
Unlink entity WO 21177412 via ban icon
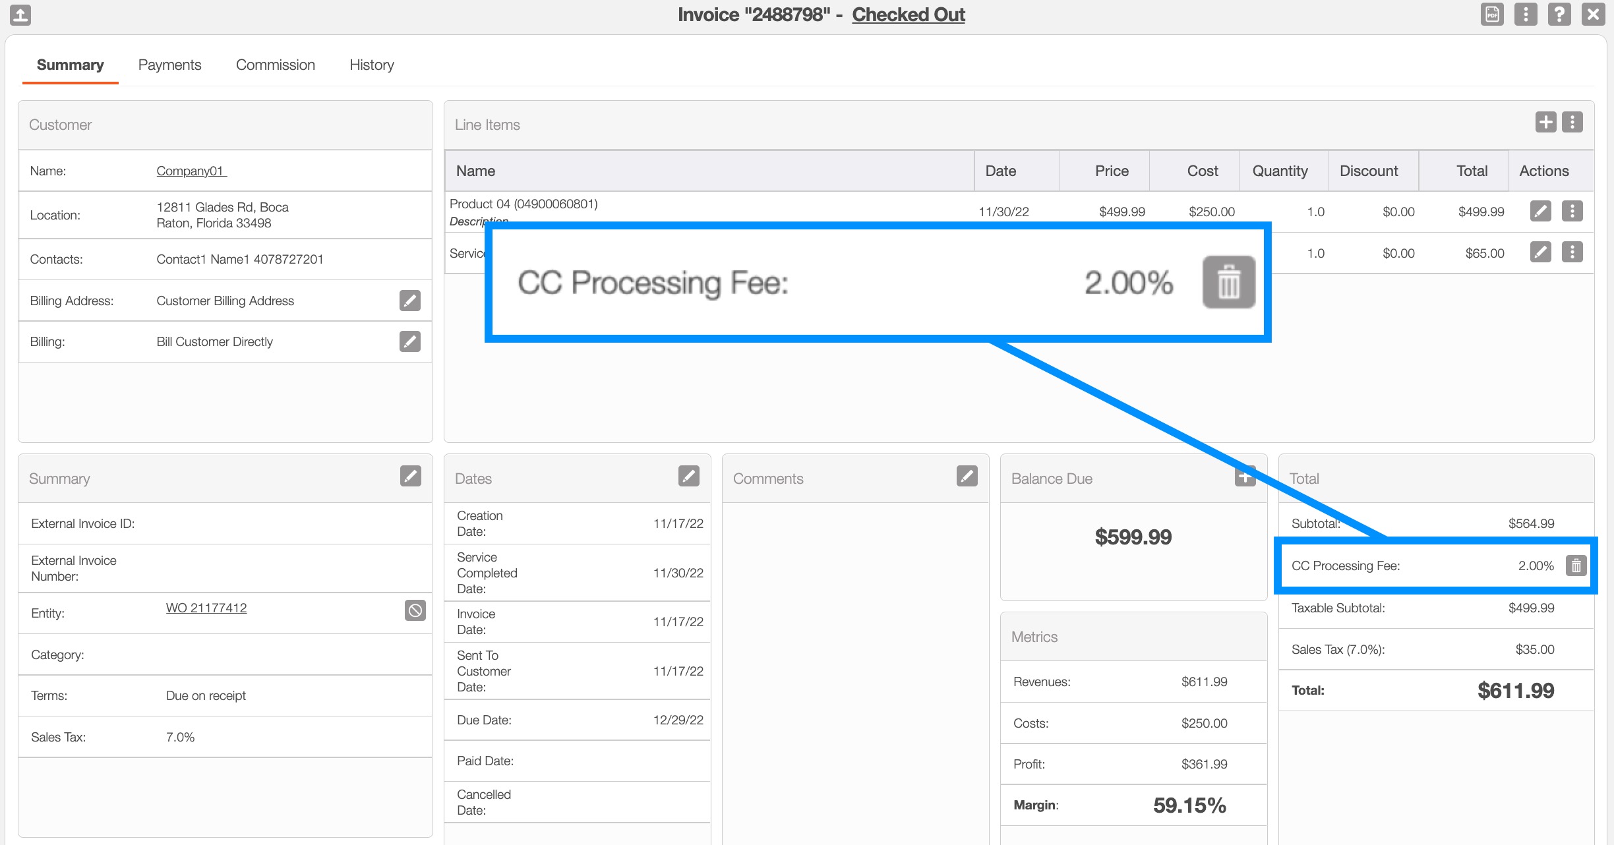[415, 610]
